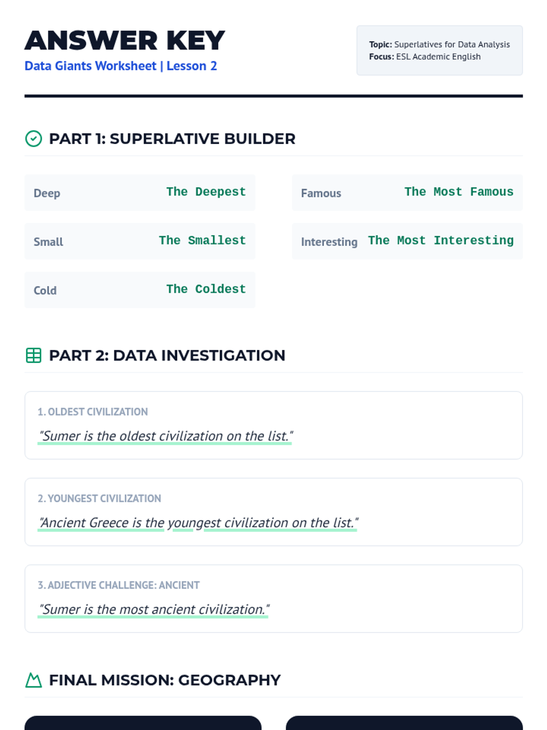
Task: Click the 'Final Mission: Geography' heading
Action: pos(165,680)
